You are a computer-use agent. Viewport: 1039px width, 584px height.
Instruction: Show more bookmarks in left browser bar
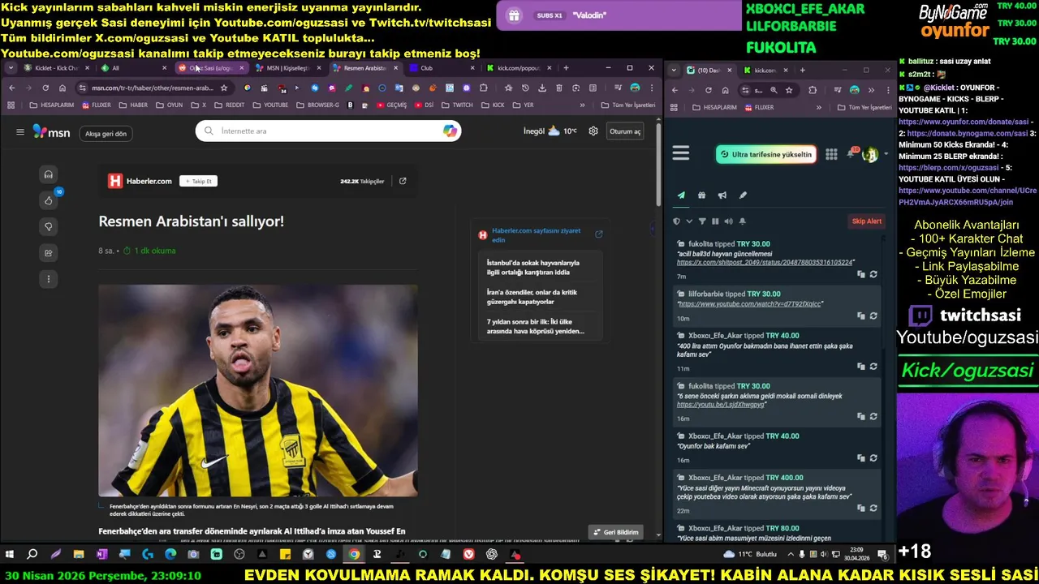coord(582,105)
